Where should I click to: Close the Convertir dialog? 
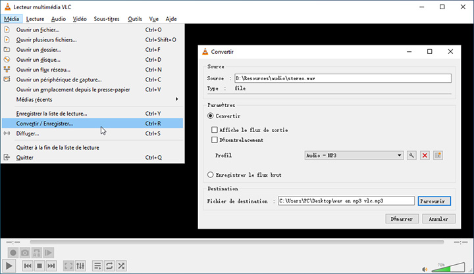coord(450,52)
